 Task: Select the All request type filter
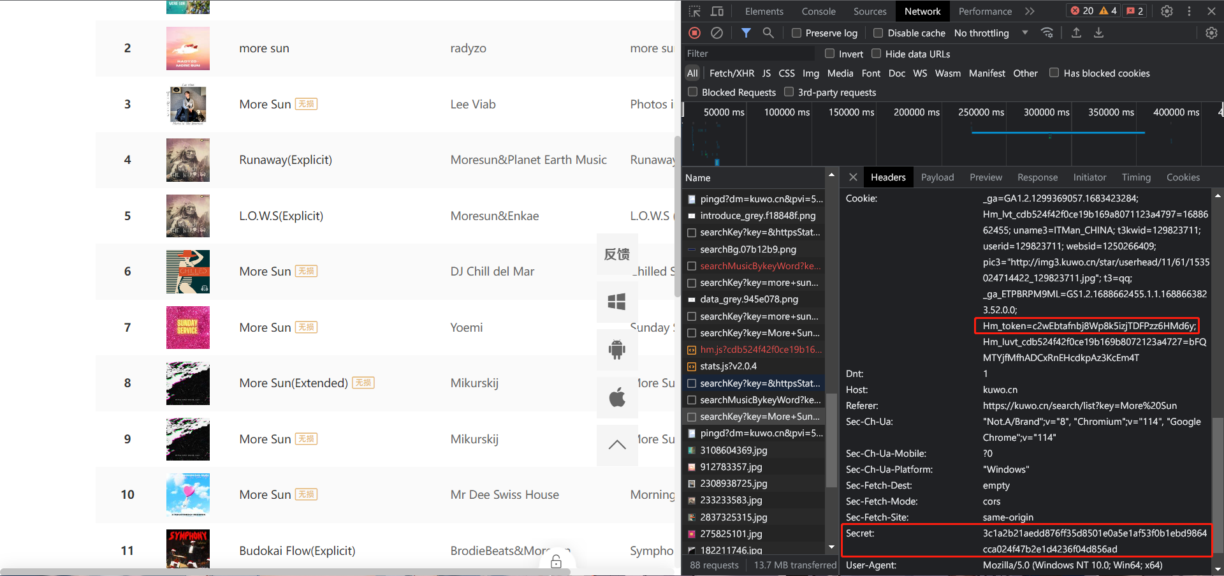pyautogui.click(x=692, y=73)
